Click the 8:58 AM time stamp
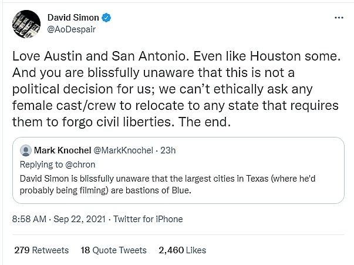Viewport: 354px width, 265px height. 29,219
